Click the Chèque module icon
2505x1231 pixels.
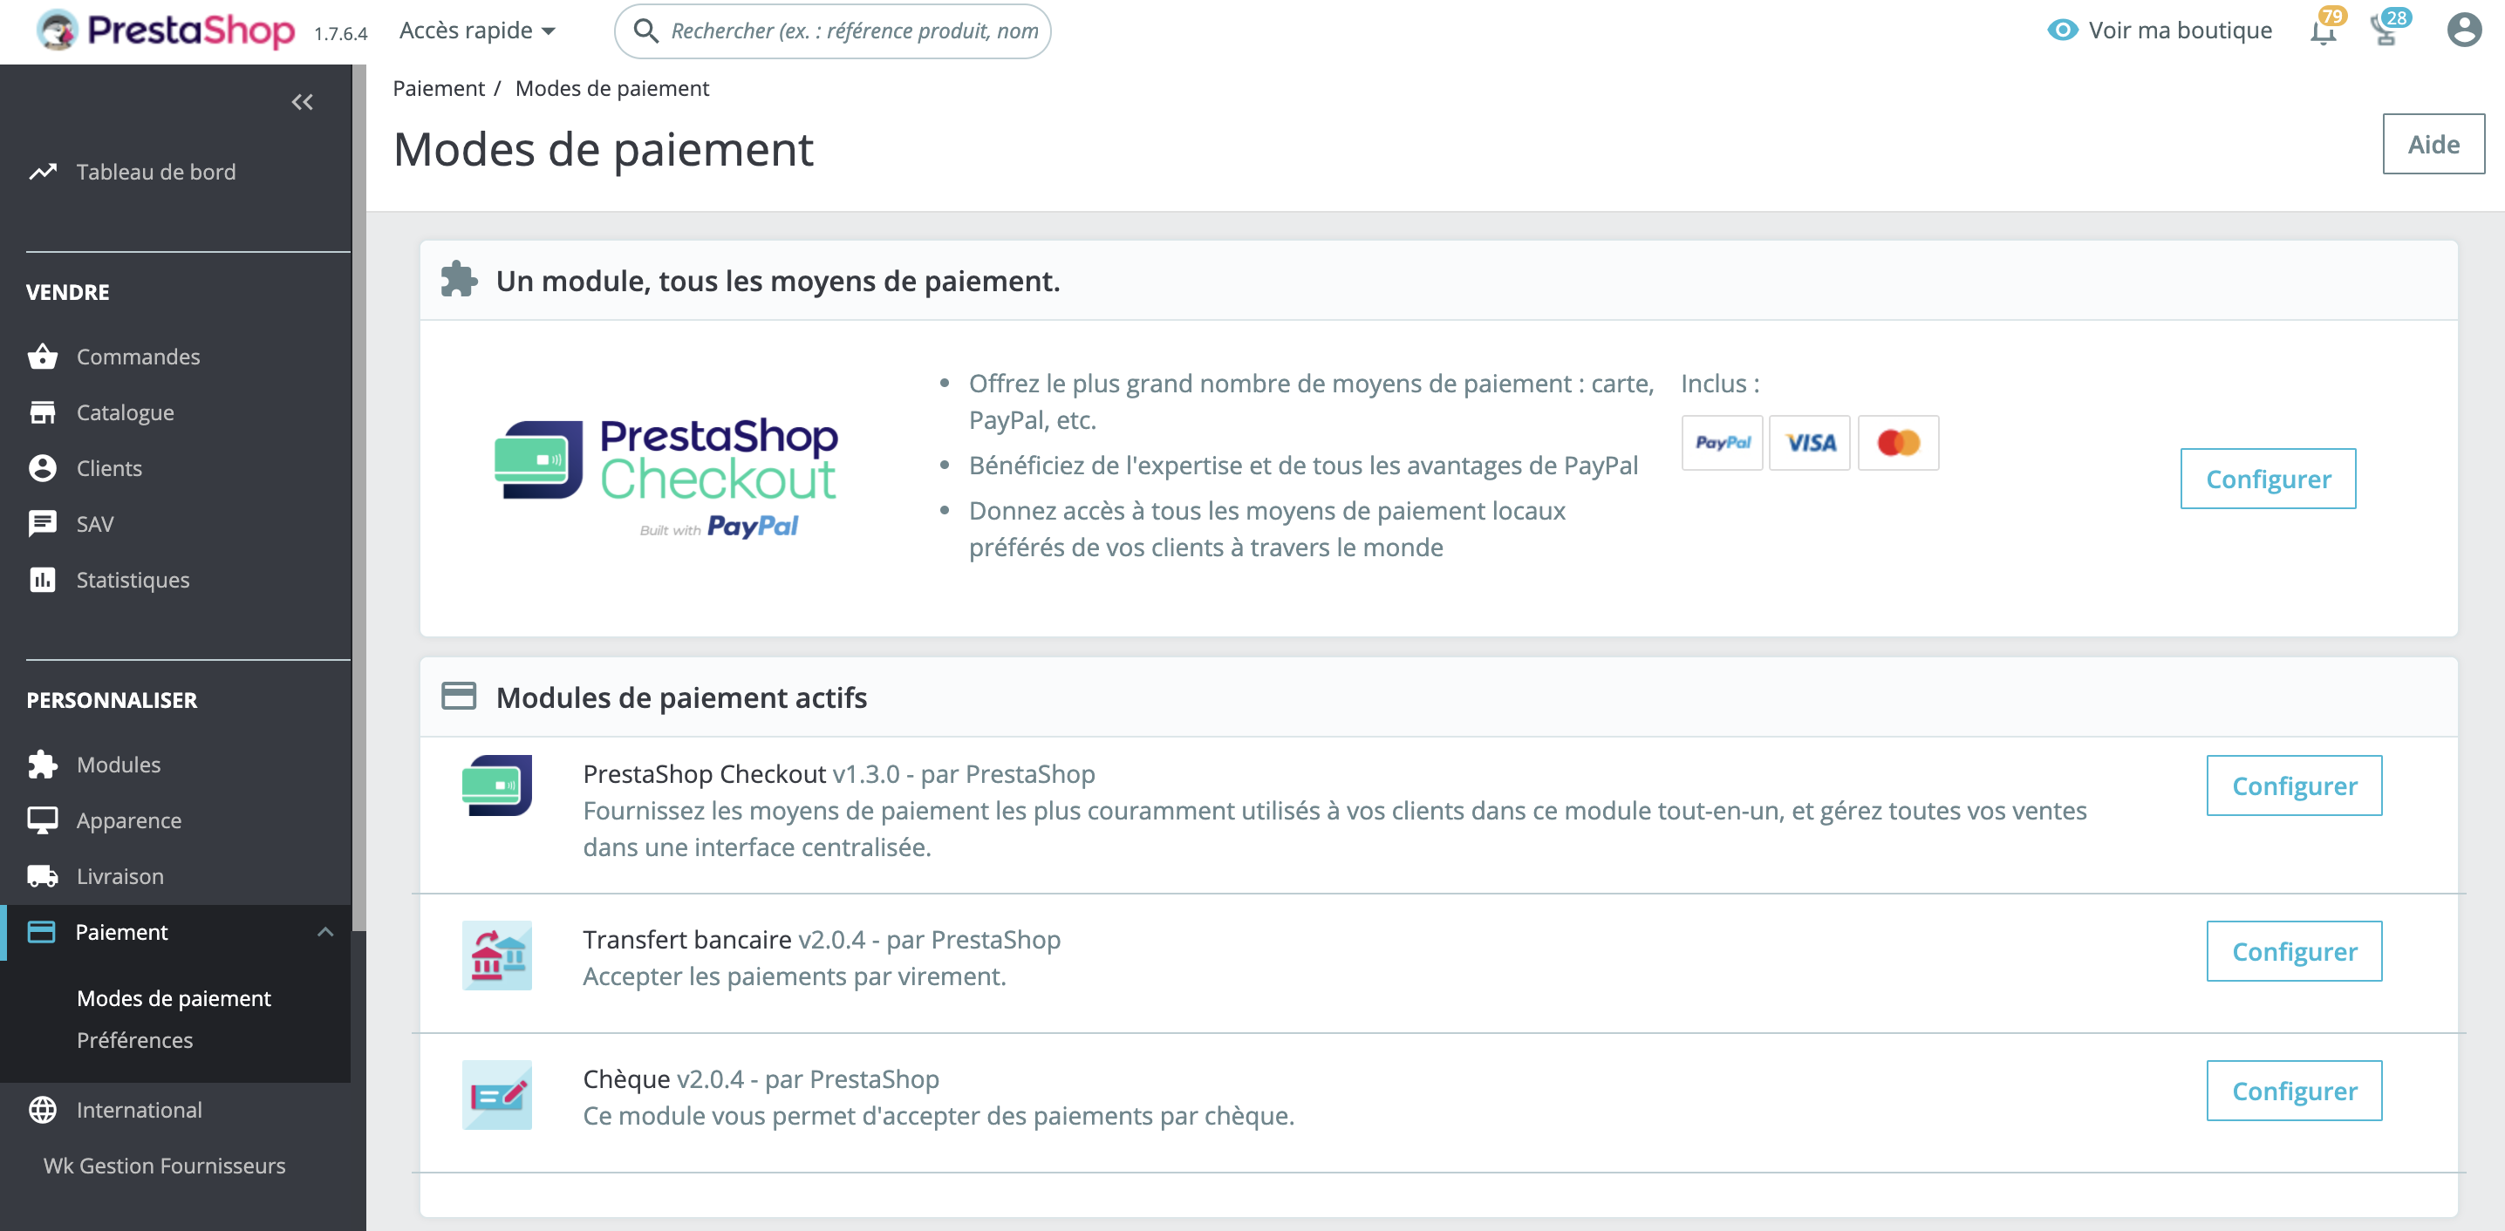tap(497, 1095)
